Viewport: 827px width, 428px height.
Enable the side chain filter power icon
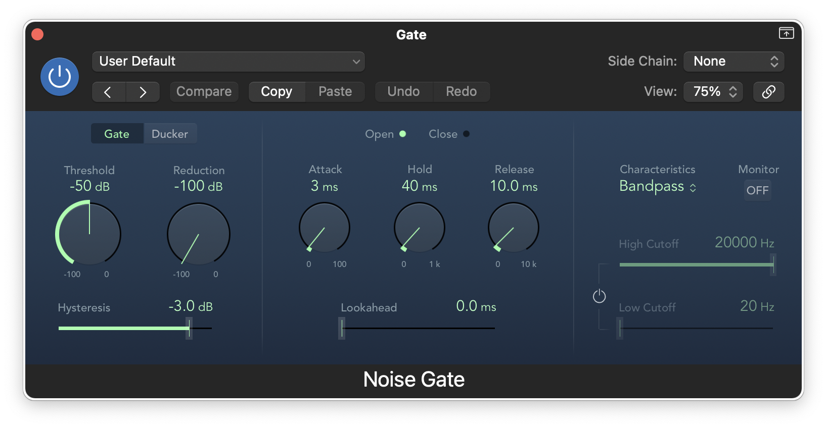[x=599, y=296]
